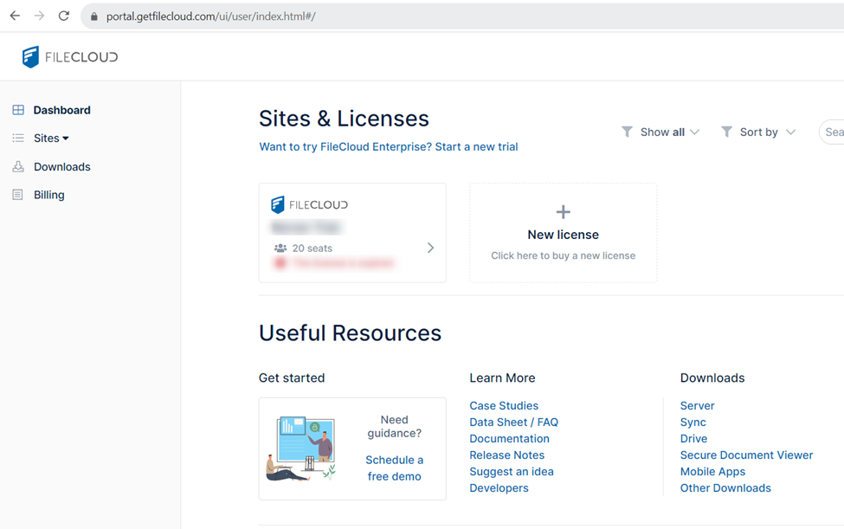The image size is (844, 529).
Task: Click the FileCloud logo in header
Action: (x=70, y=57)
